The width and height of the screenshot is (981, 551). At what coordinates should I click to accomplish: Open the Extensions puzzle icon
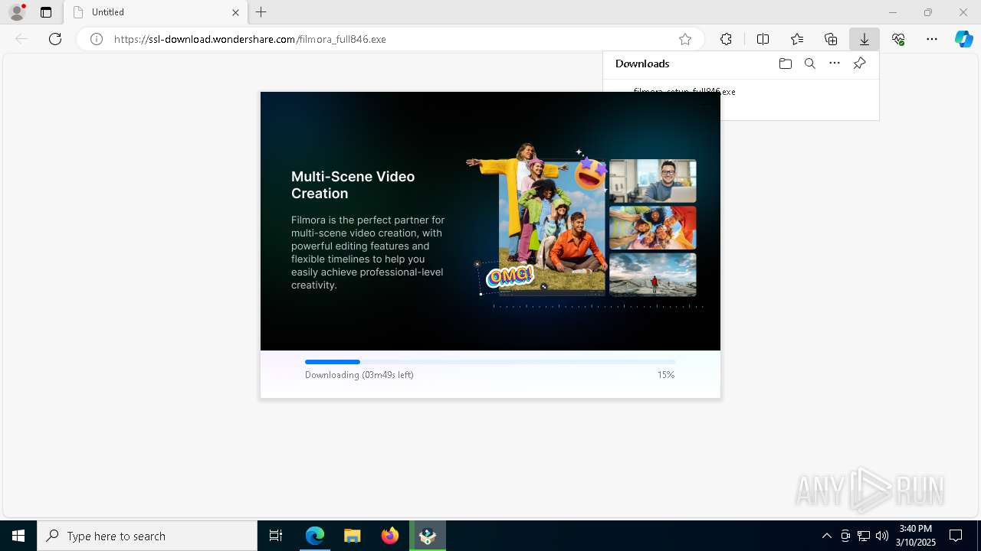[726, 39]
